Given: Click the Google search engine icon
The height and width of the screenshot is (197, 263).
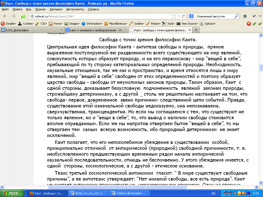Looking at the screenshot, I should click(x=191, y=16).
